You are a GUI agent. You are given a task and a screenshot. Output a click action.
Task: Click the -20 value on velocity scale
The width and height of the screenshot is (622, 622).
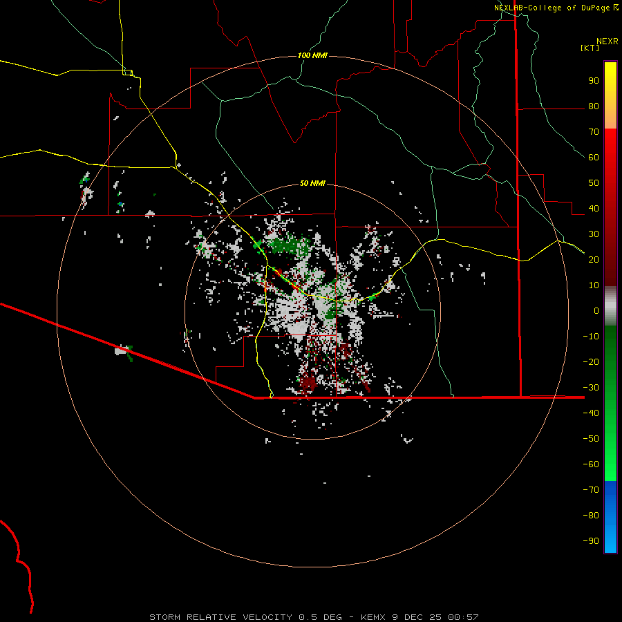591,362
